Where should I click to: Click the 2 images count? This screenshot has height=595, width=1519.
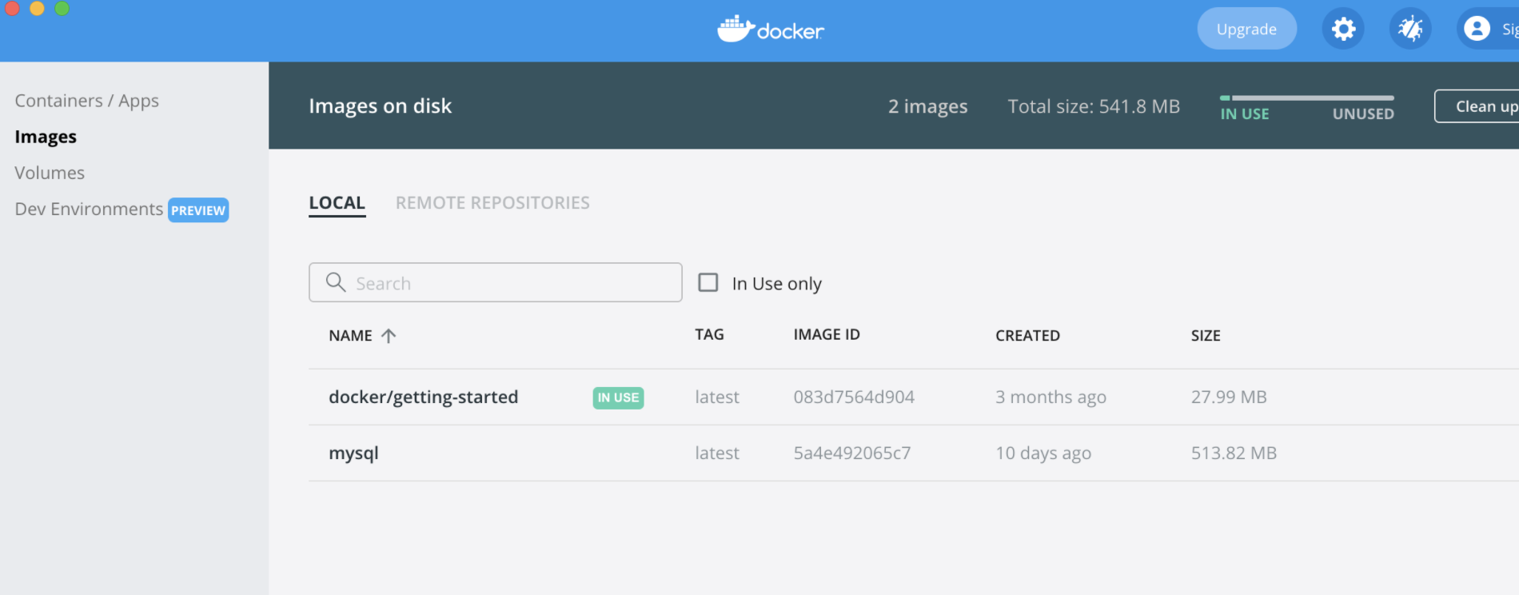pyautogui.click(x=928, y=106)
